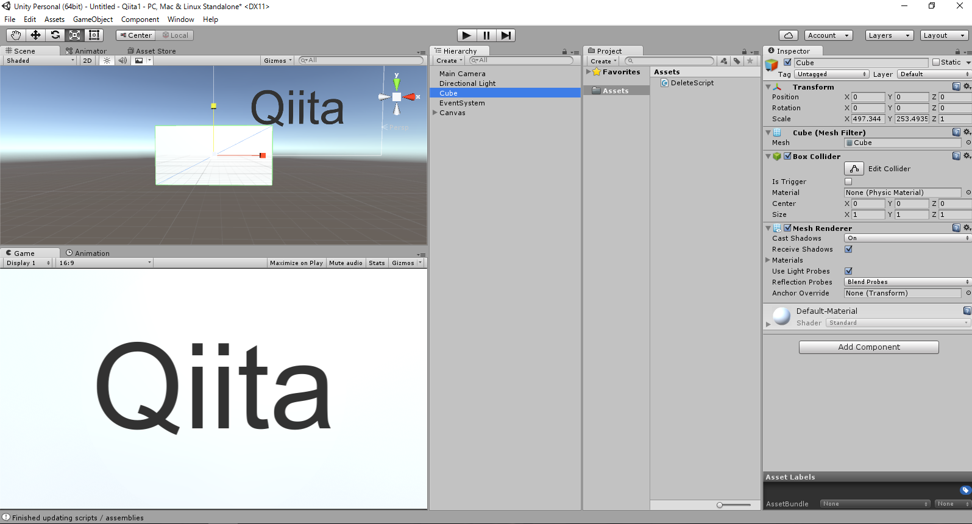The height and width of the screenshot is (524, 972).
Task: Open the Tag Untagged dropdown
Action: coord(831,74)
